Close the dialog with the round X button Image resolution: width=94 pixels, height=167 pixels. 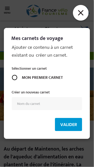point(81,13)
